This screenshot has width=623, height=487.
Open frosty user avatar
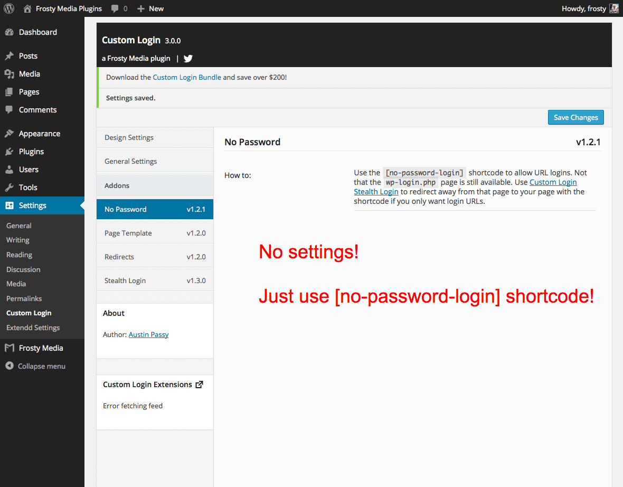point(614,8)
